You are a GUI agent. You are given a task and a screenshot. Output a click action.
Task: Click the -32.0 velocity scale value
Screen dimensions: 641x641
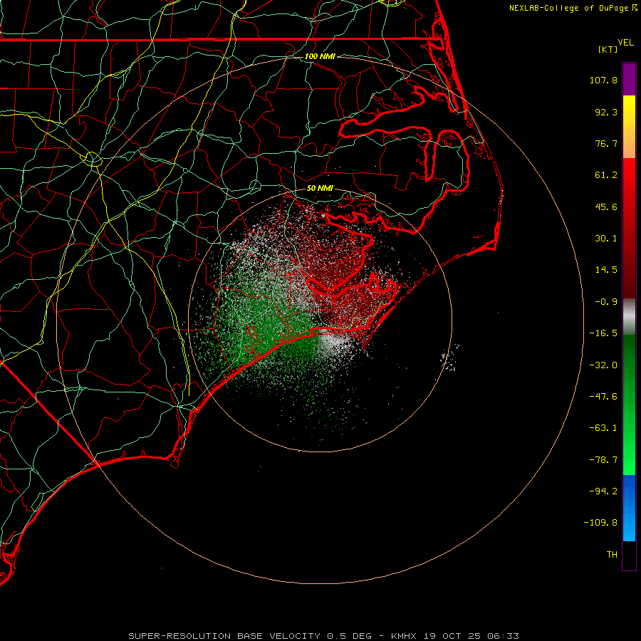[x=603, y=365]
